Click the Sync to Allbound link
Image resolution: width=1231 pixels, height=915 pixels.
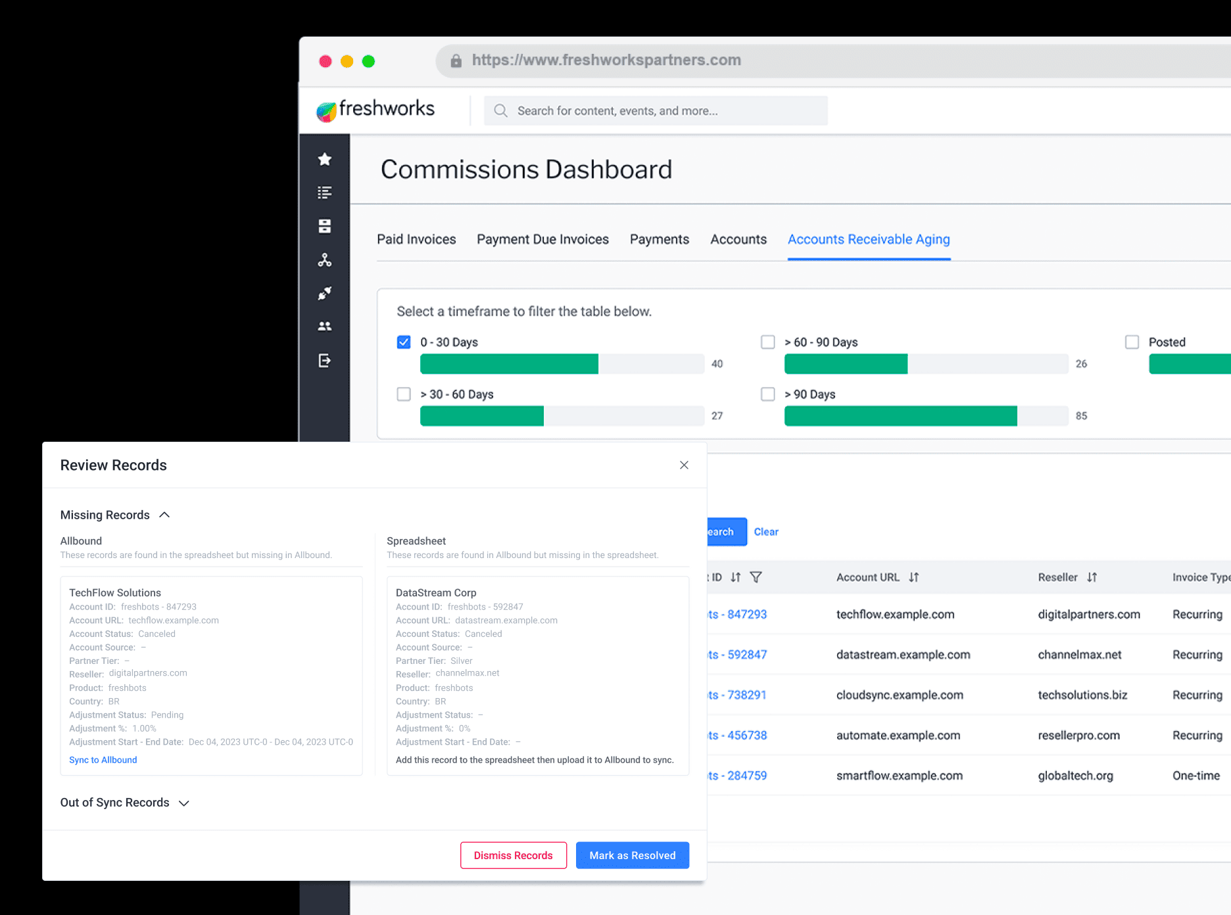(103, 760)
